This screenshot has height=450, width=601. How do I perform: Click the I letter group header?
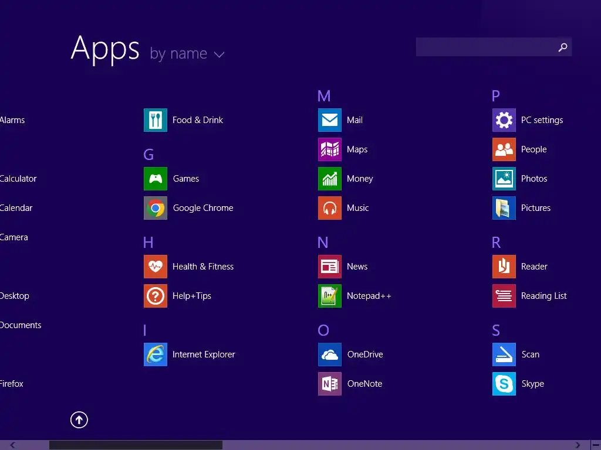tap(145, 330)
